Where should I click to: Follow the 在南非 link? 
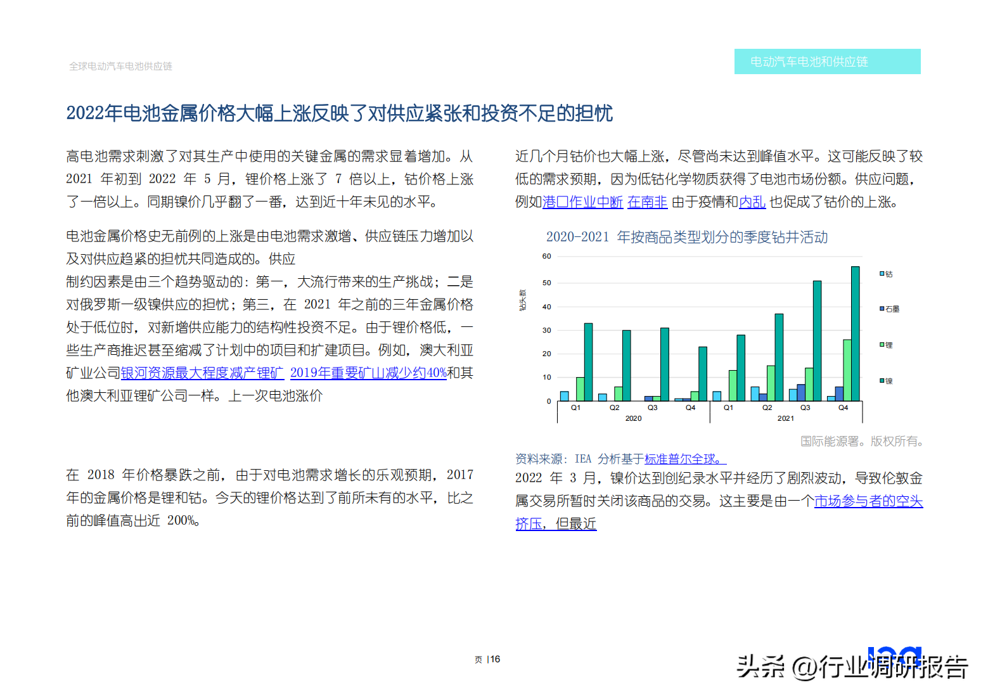click(x=647, y=202)
